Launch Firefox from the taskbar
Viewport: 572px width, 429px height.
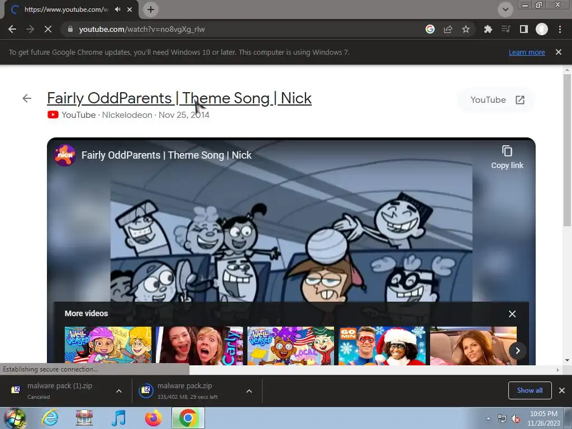pos(153,418)
